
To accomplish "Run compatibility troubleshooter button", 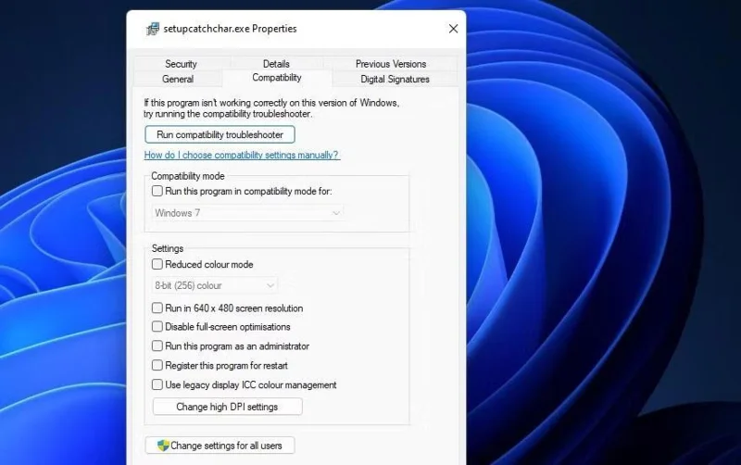I will (220, 134).
